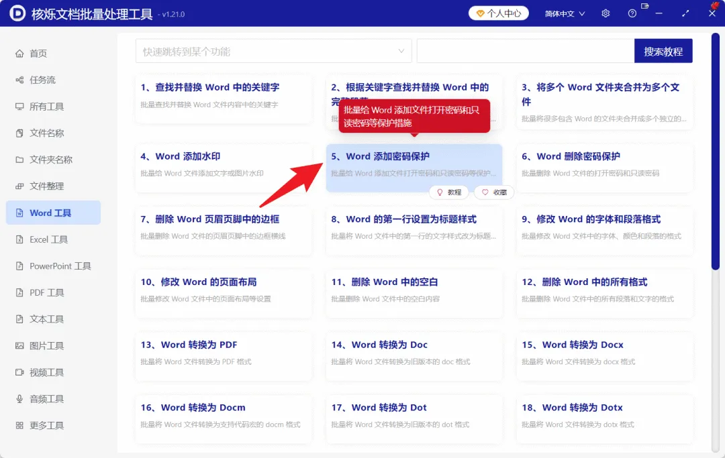Click the grid icon beside 更多工具
725x458 pixels.
point(19,425)
